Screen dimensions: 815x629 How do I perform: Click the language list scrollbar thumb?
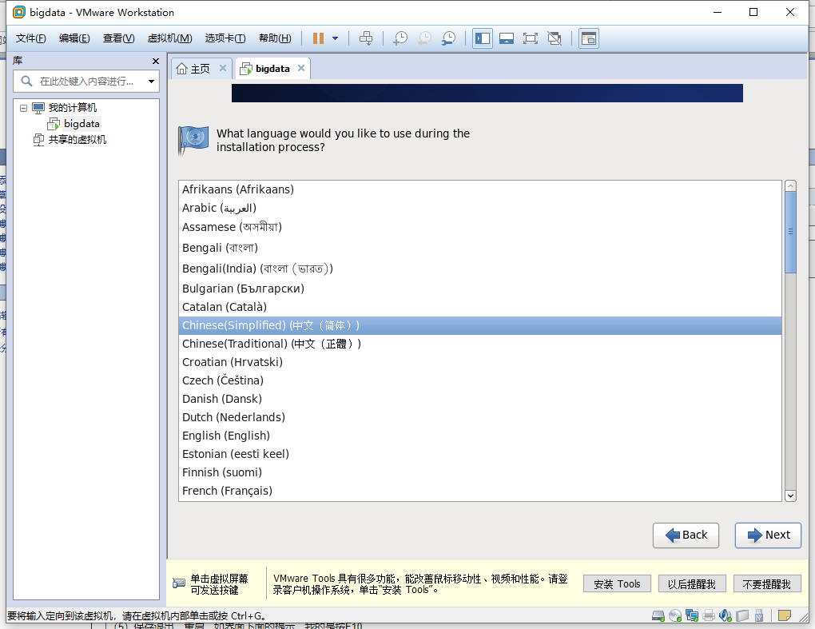click(x=790, y=232)
